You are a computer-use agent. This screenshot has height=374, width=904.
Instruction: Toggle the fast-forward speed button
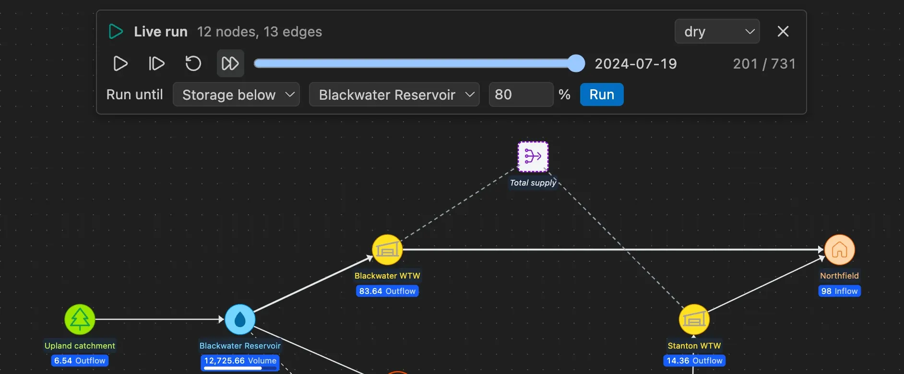(x=230, y=63)
